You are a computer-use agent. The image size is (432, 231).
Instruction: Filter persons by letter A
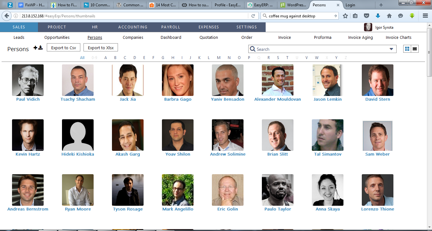106,57
